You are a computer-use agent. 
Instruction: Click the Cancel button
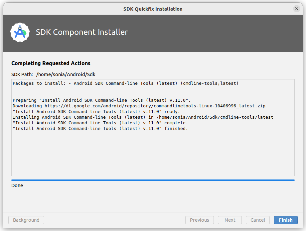click(257, 220)
